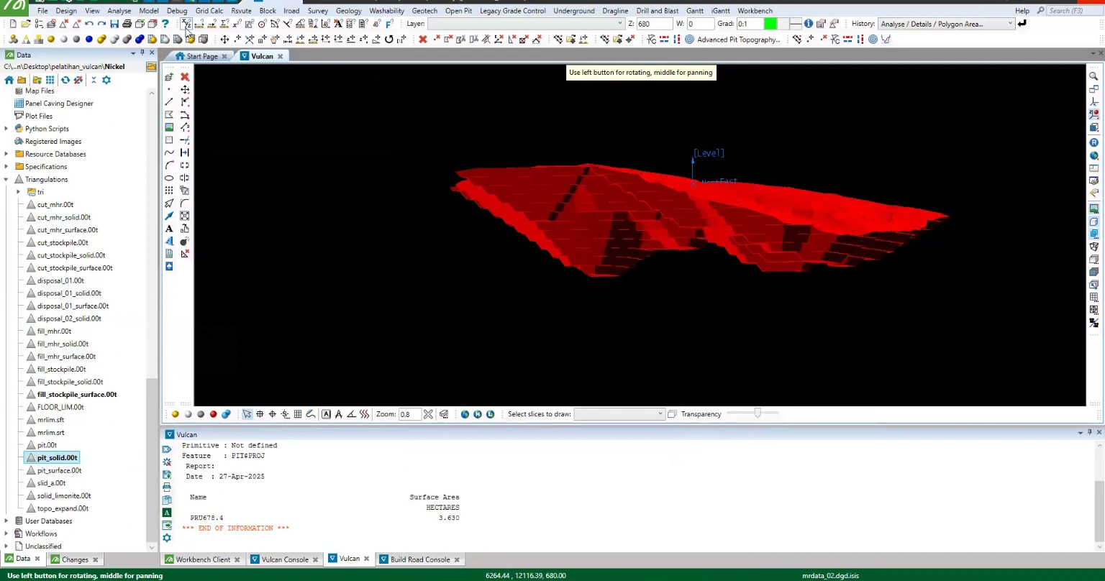Screen dimensions: 1105x581
Task: Select the text 'A' tool in the design toolbar
Action: point(169,229)
